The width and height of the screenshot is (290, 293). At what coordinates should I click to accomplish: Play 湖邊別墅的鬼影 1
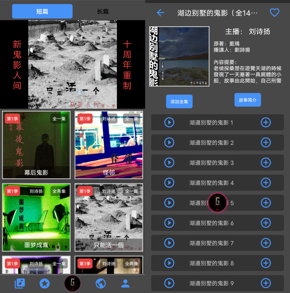169,122
